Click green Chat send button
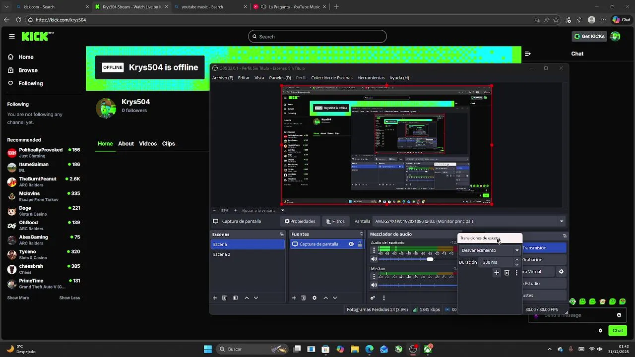Screen dimensions: 635x357 [618, 331]
